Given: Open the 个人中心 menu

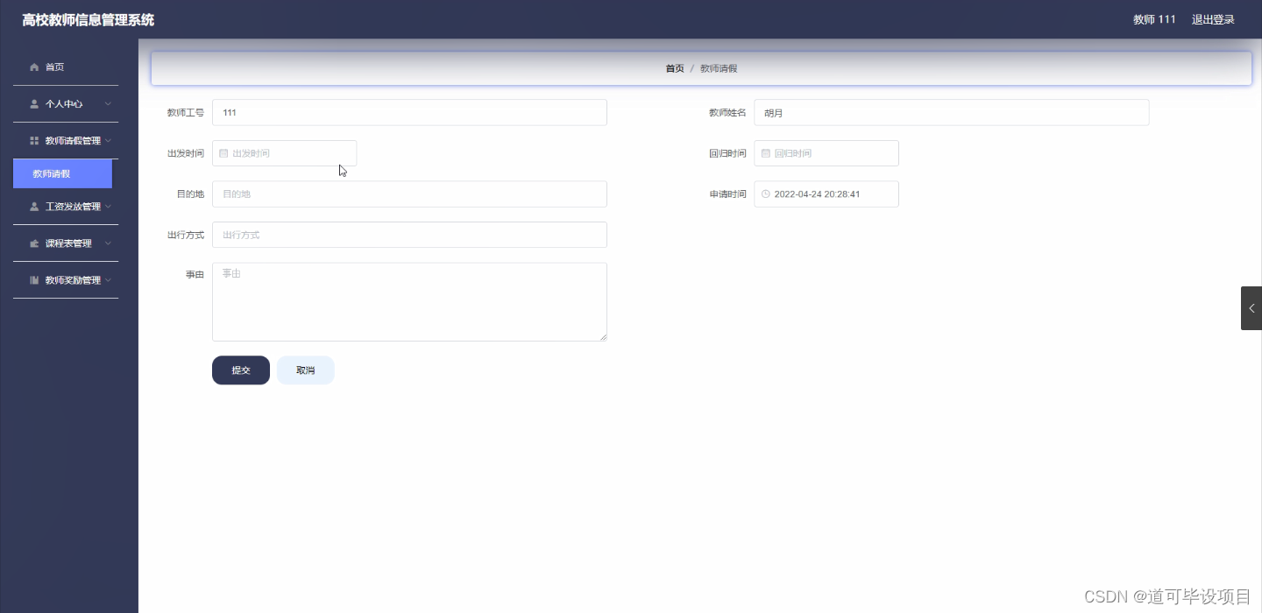Looking at the screenshot, I should pyautogui.click(x=66, y=103).
